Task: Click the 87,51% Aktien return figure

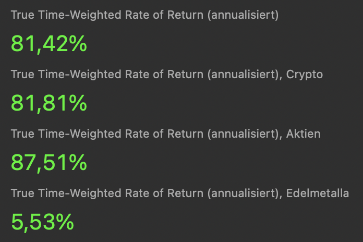Action: (x=49, y=163)
